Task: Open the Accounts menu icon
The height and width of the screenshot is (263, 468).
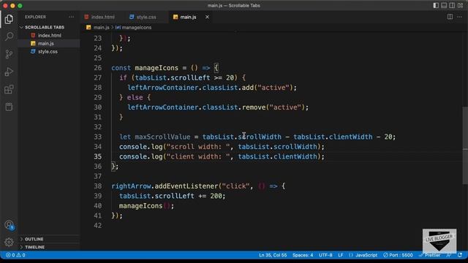Action: tap(9, 225)
